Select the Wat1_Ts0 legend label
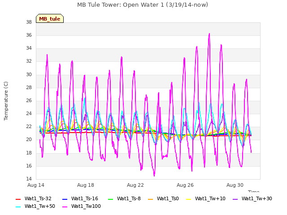This screenshot has height=215, width=287. (x=168, y=199)
